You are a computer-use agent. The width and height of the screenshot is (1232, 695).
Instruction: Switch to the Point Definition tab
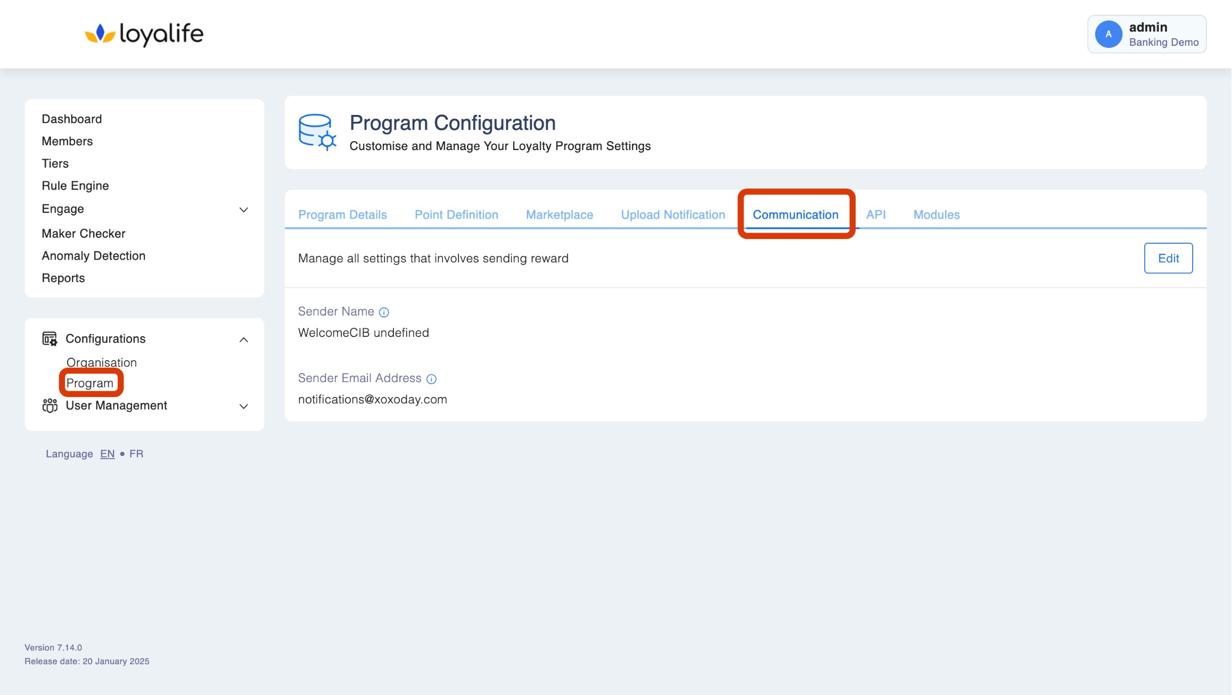456,214
